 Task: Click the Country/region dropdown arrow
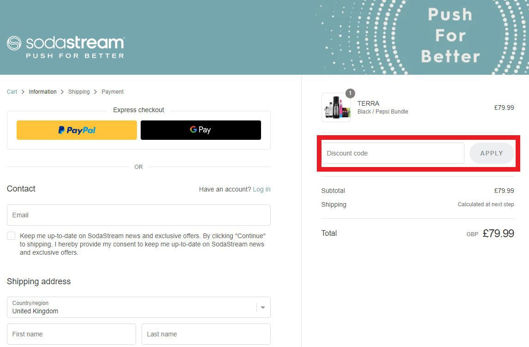(263, 307)
